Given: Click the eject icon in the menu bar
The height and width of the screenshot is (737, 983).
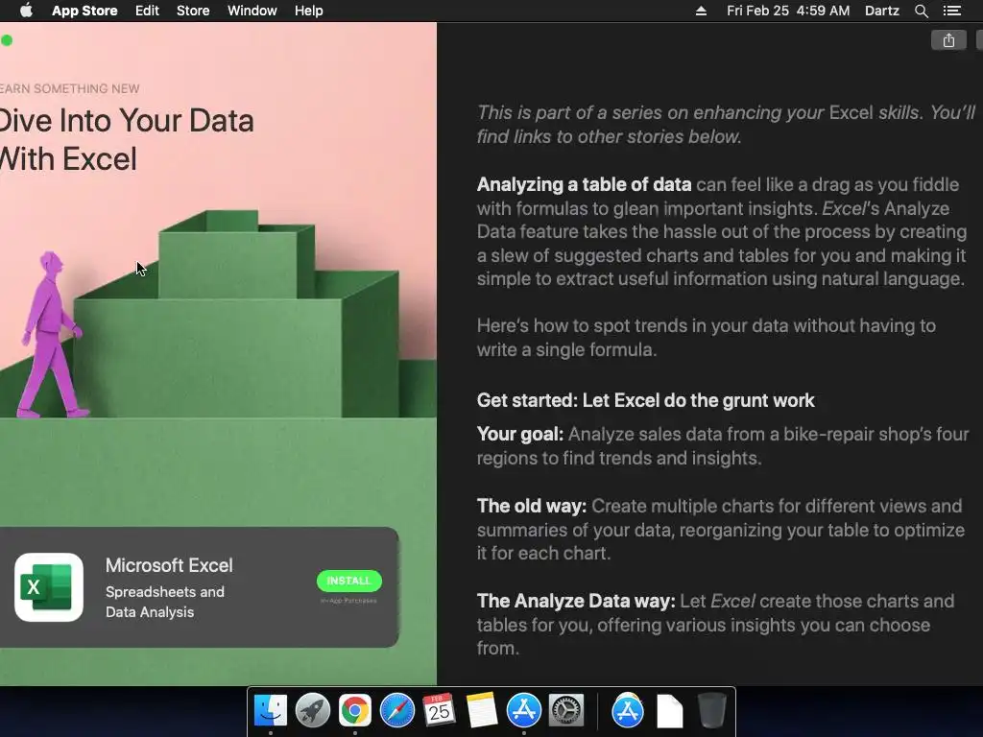Looking at the screenshot, I should (701, 11).
